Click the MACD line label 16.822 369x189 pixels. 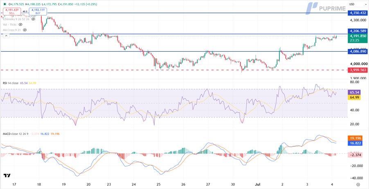(355, 143)
